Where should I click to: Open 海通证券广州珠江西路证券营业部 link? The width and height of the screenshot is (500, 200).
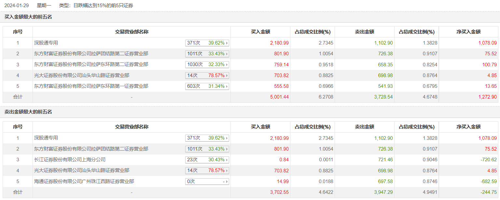(84, 182)
